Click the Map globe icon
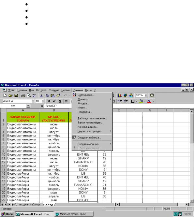The height and width of the screenshot is (217, 194). pos(125,95)
